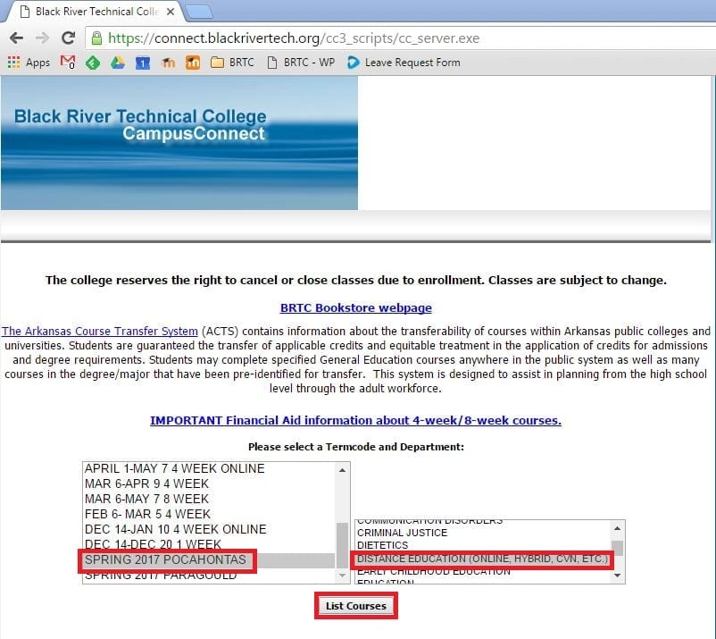Close the Black River Technical College tab
This screenshot has height=639, width=716.
tap(171, 12)
